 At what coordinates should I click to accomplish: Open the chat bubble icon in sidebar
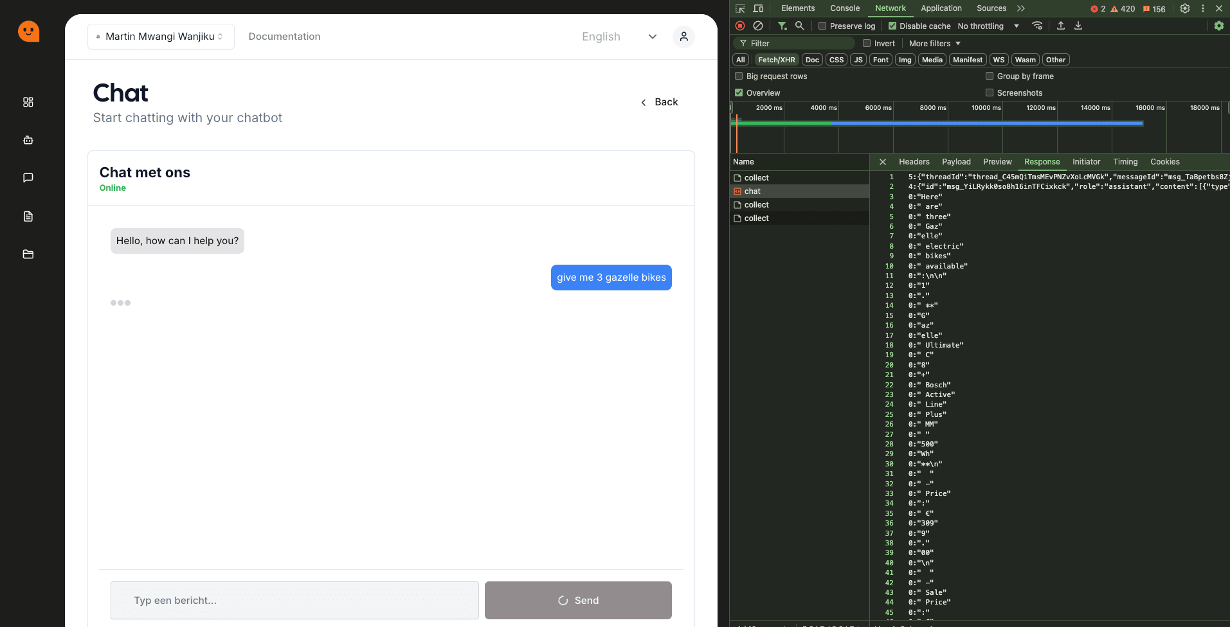(28, 178)
